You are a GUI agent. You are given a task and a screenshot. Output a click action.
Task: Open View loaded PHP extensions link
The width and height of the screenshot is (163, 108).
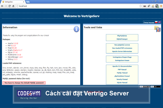[122, 48]
